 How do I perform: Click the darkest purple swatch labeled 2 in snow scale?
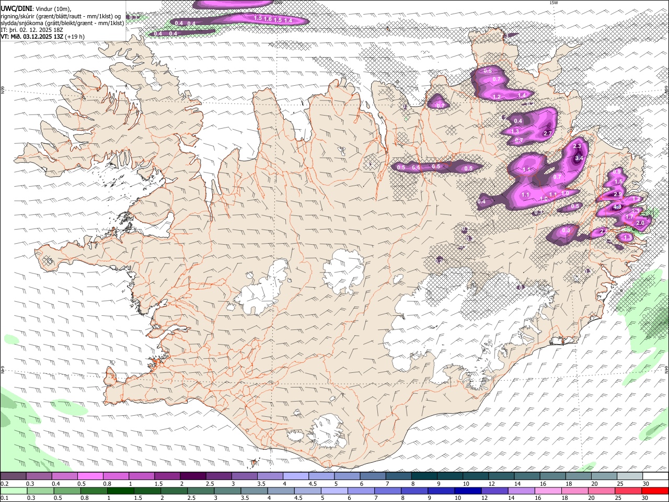193,476
